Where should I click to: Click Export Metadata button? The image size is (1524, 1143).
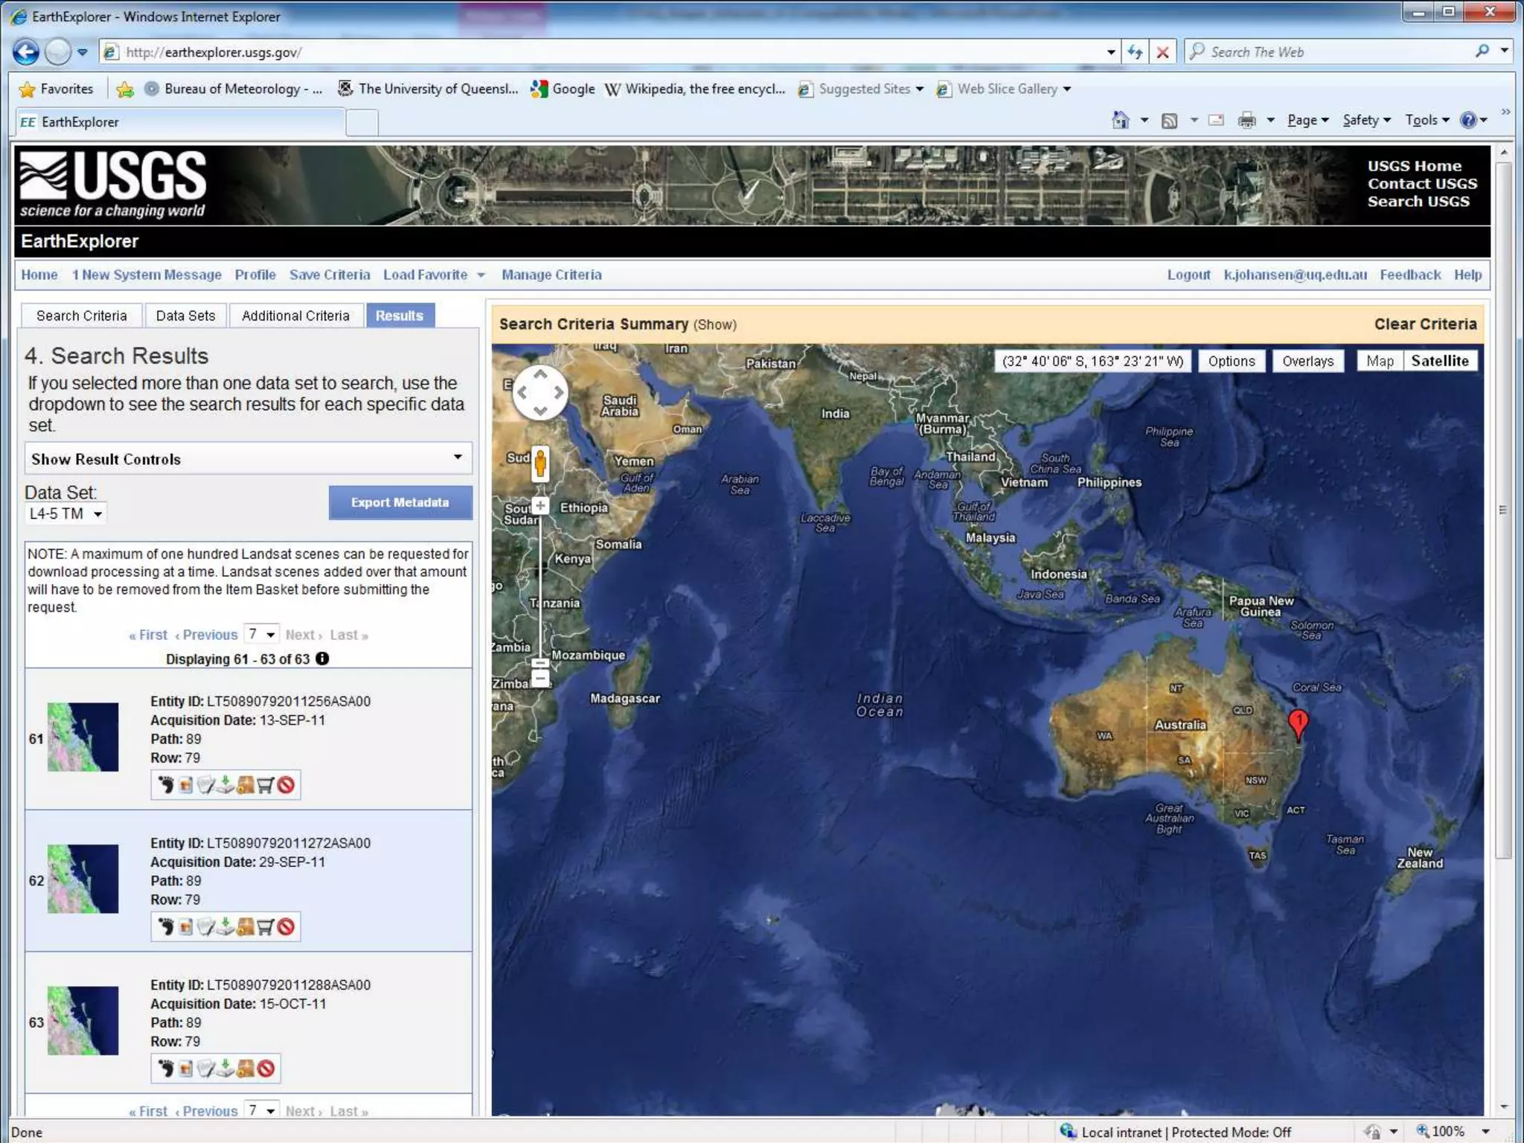point(400,502)
